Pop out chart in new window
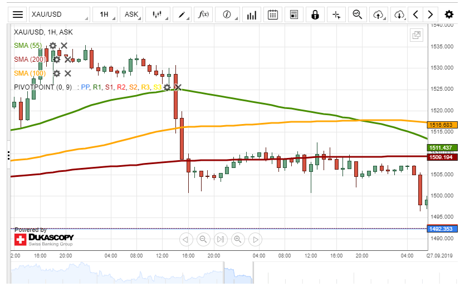Screen dimensions: 460x287 (x=417, y=35)
